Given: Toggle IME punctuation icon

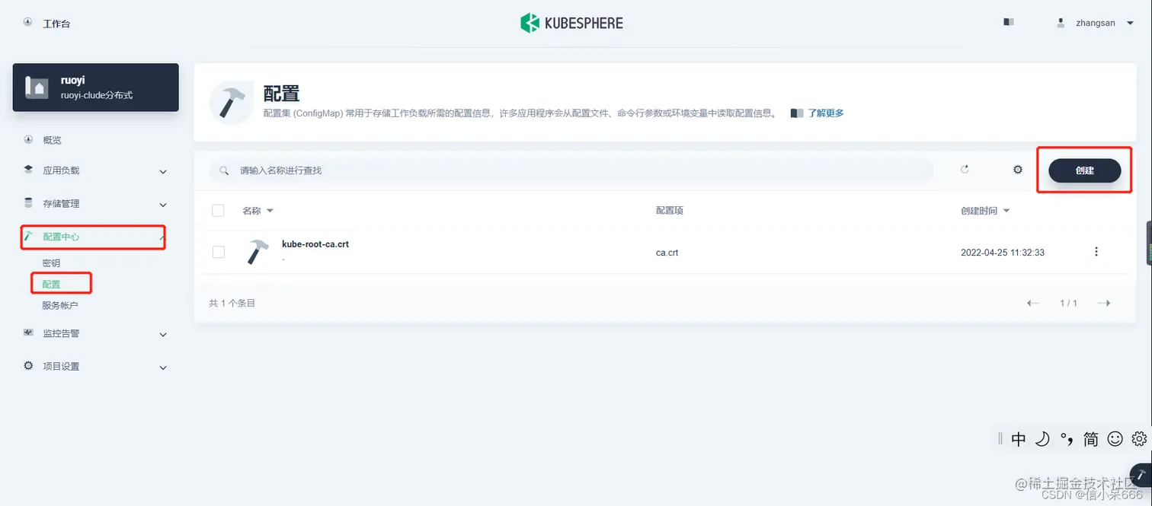Looking at the screenshot, I should point(1067,439).
